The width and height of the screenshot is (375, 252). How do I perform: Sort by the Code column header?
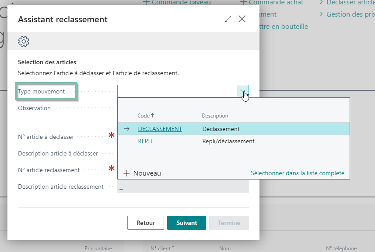(145, 116)
